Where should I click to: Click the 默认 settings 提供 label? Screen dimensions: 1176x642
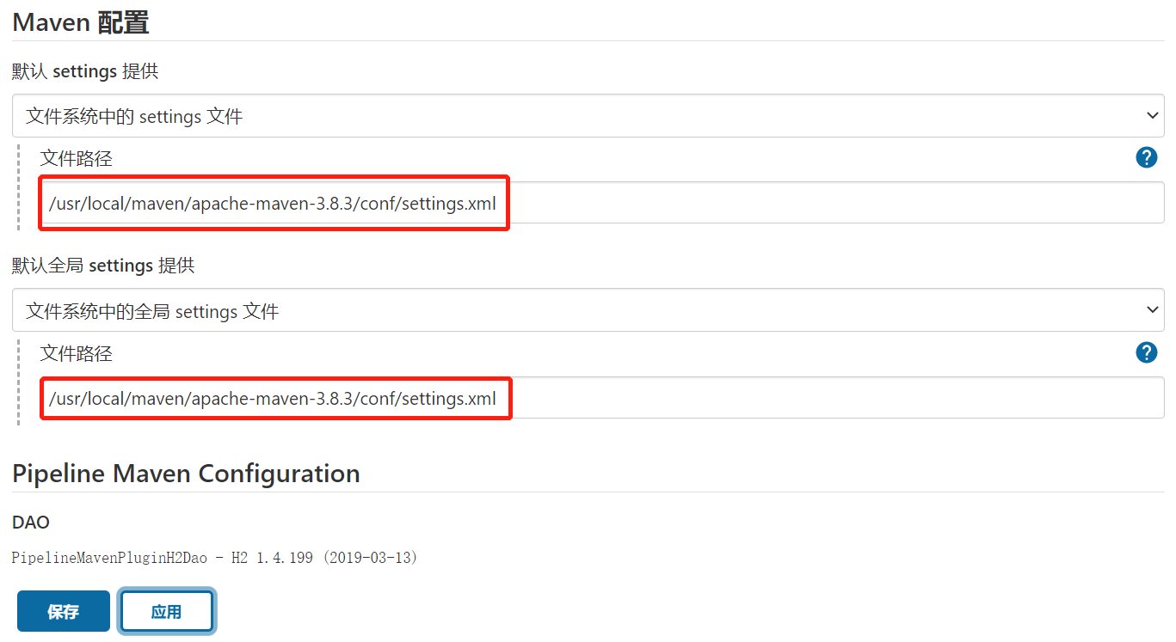tap(85, 71)
